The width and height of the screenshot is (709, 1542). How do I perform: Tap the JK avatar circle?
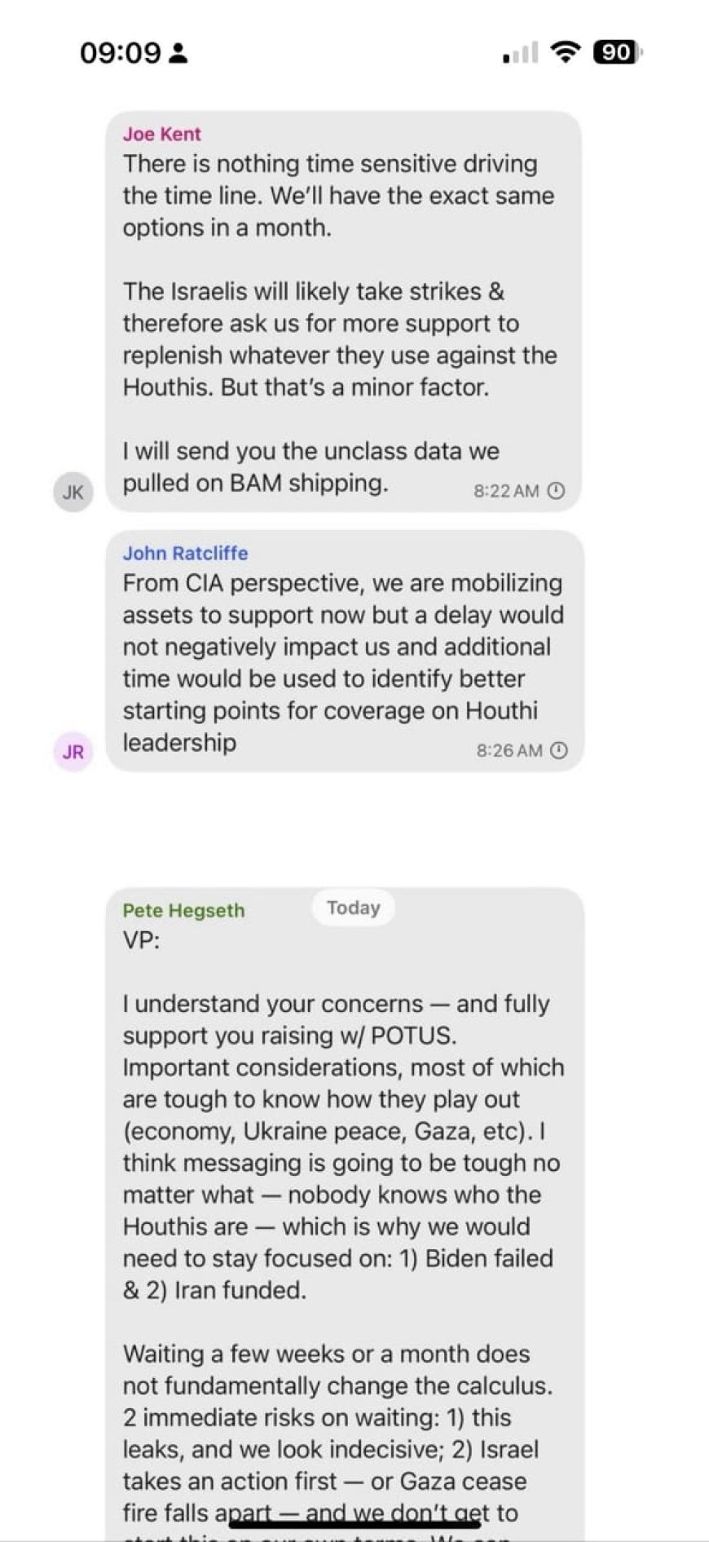pos(73,492)
